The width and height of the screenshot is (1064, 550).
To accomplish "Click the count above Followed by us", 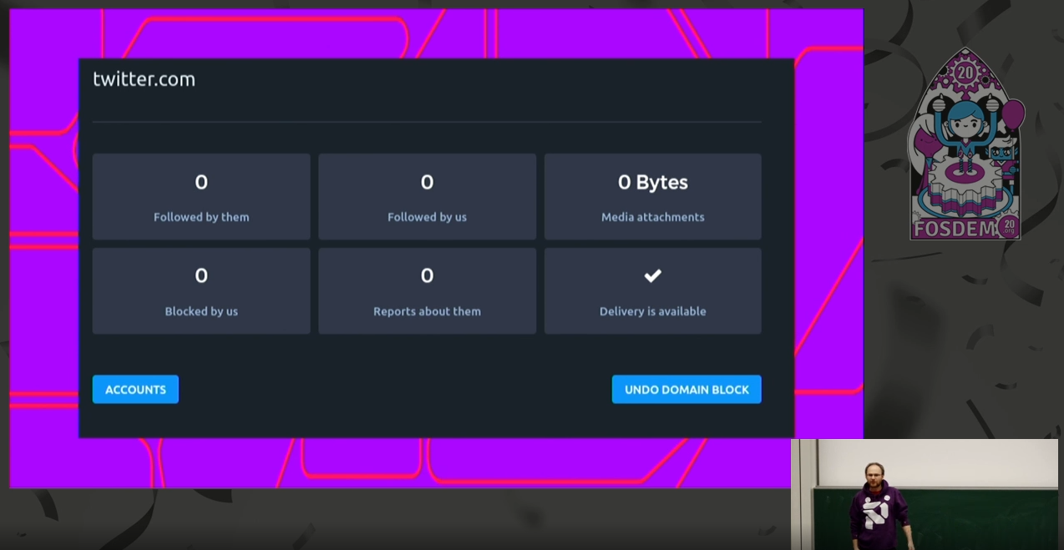I will point(427,182).
